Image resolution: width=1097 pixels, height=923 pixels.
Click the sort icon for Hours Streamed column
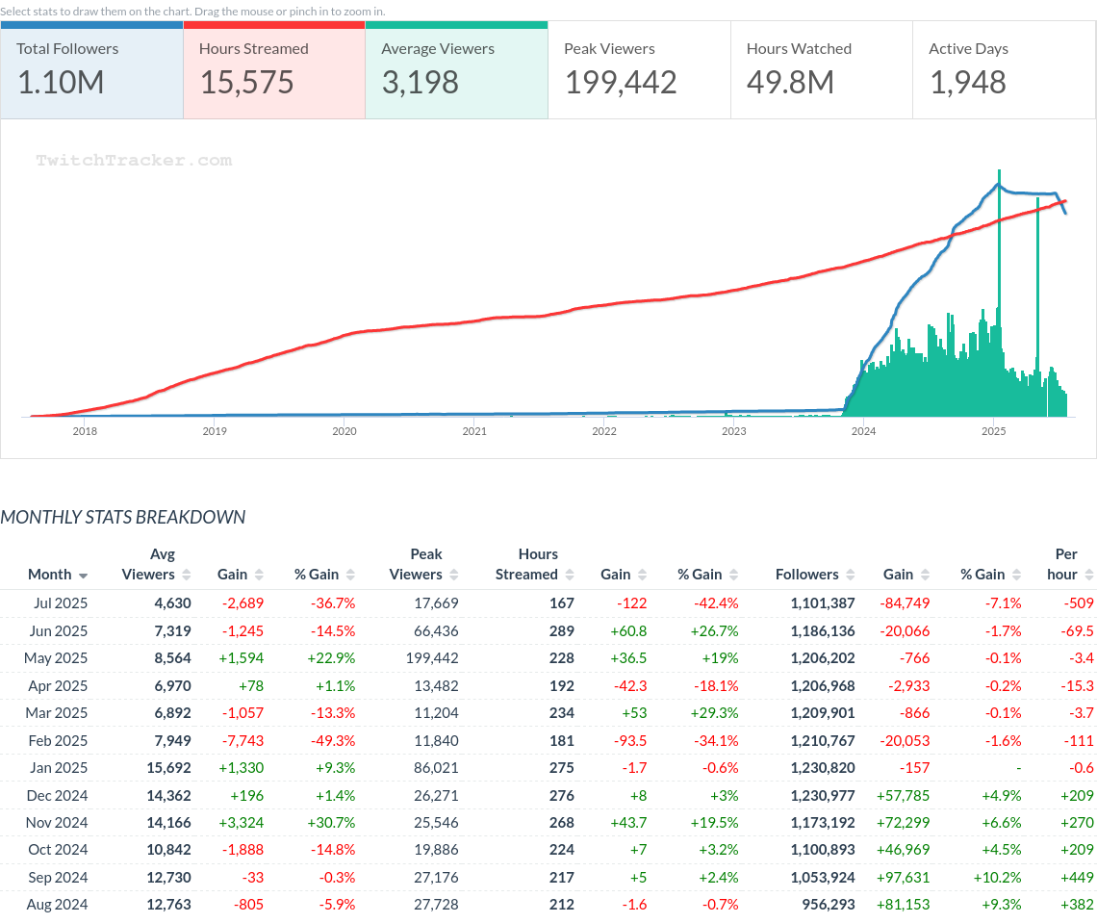click(570, 575)
